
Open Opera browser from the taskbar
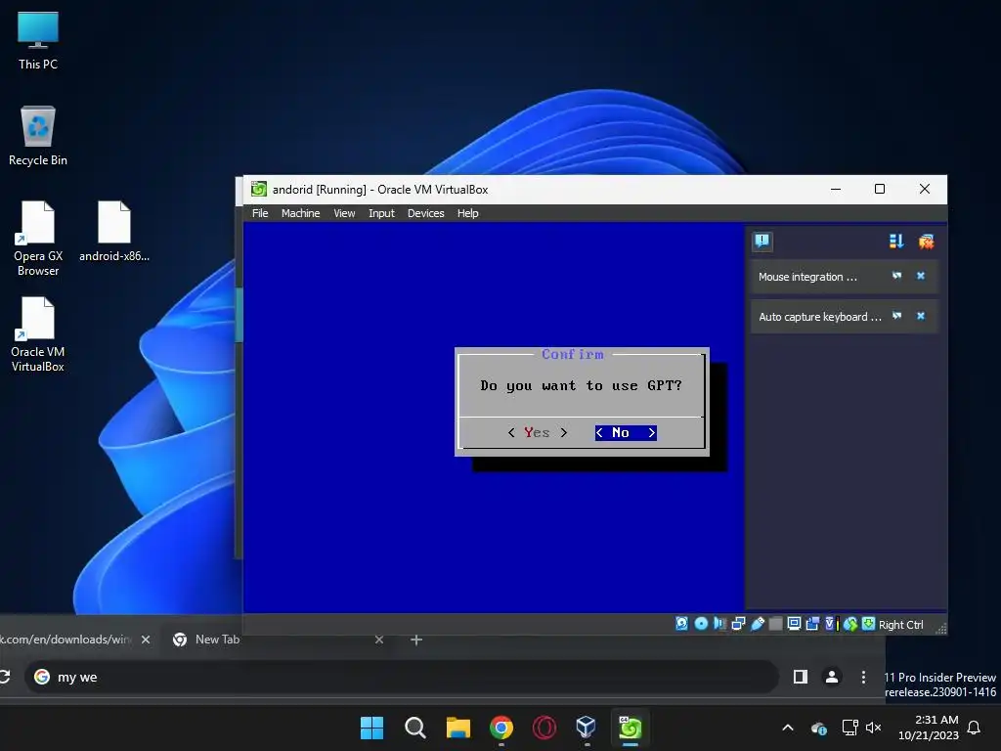[544, 728]
